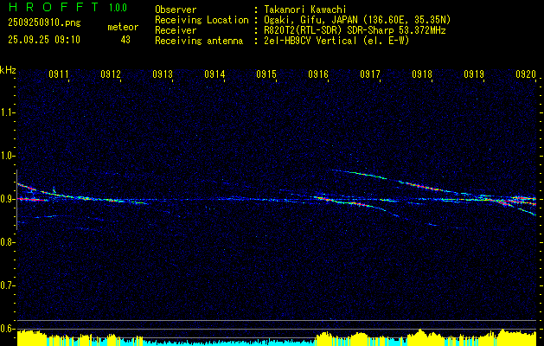Click the 0.9 kHz axis label
Viewport: 544px width, 346px height.
8,199
